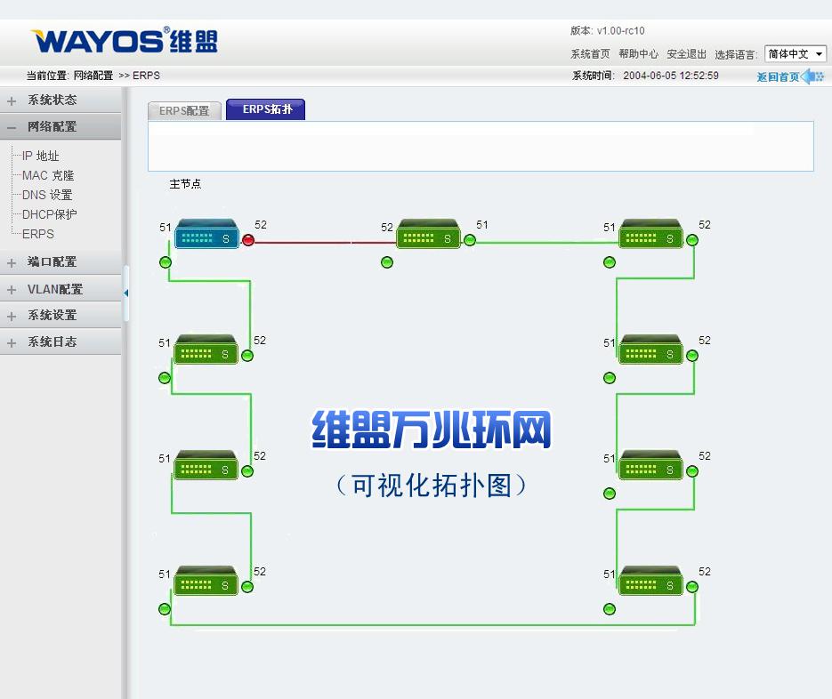832x699 pixels.
Task: Click port 52 indicator of the top right switch
Action: 692,240
